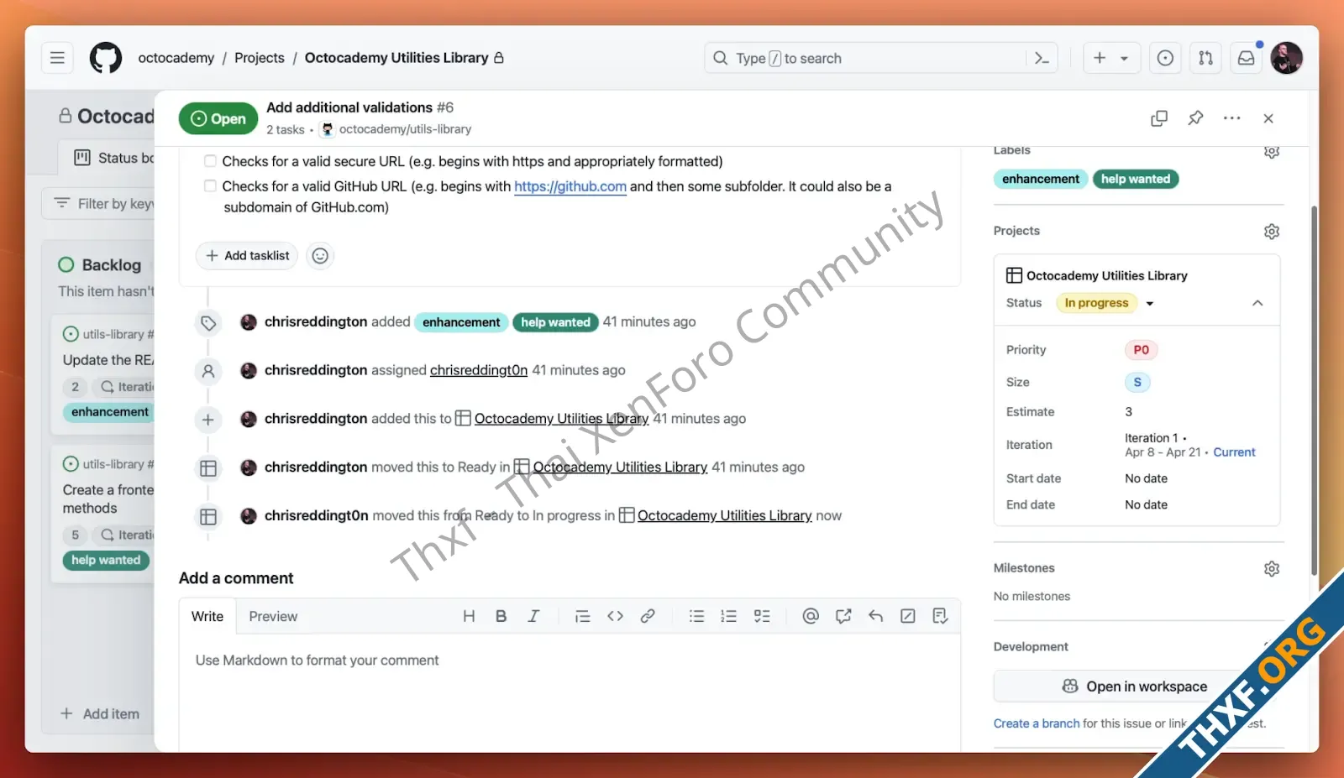Screen dimensions: 1344x778
Task: Set the Start date field
Action: pyautogui.click(x=1147, y=478)
